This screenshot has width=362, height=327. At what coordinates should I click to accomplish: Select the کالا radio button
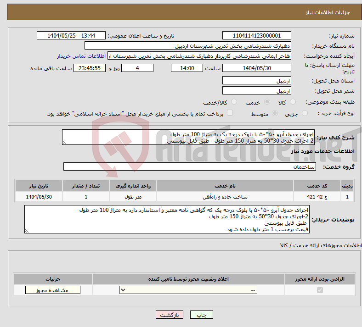293,102
